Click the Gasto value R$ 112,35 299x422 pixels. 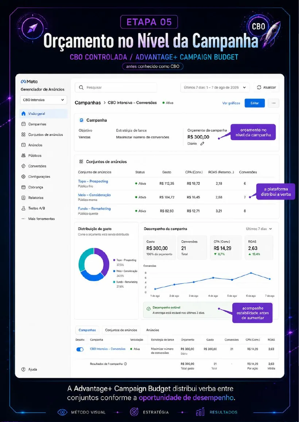tap(167, 184)
